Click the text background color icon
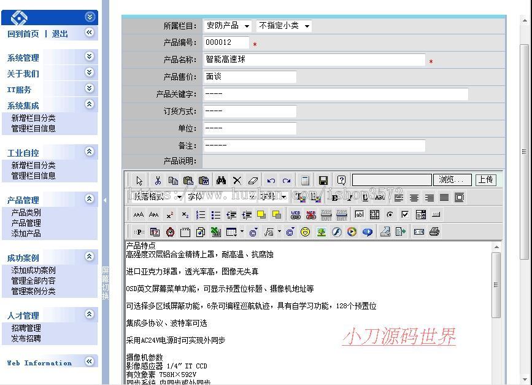 coord(316,197)
